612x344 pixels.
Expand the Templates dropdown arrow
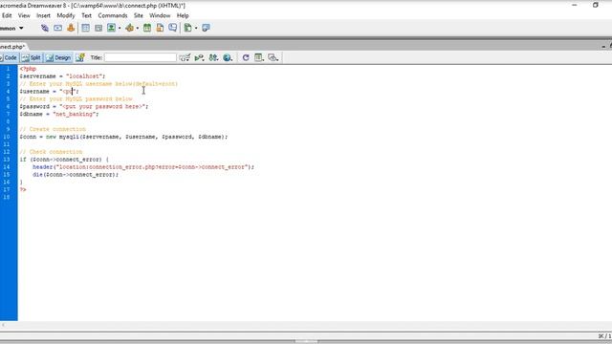tap(196, 28)
